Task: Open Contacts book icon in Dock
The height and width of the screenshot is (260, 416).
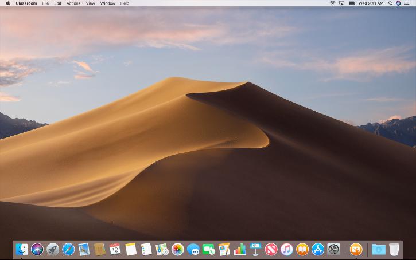Action: click(99, 250)
